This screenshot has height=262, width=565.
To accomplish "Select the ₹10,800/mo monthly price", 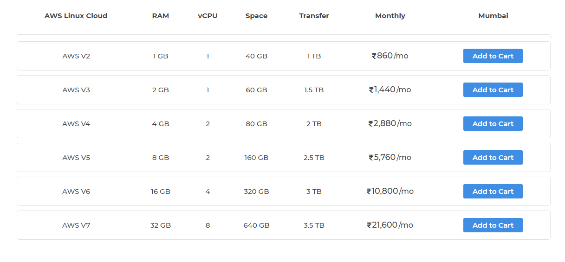I will 390,192.
